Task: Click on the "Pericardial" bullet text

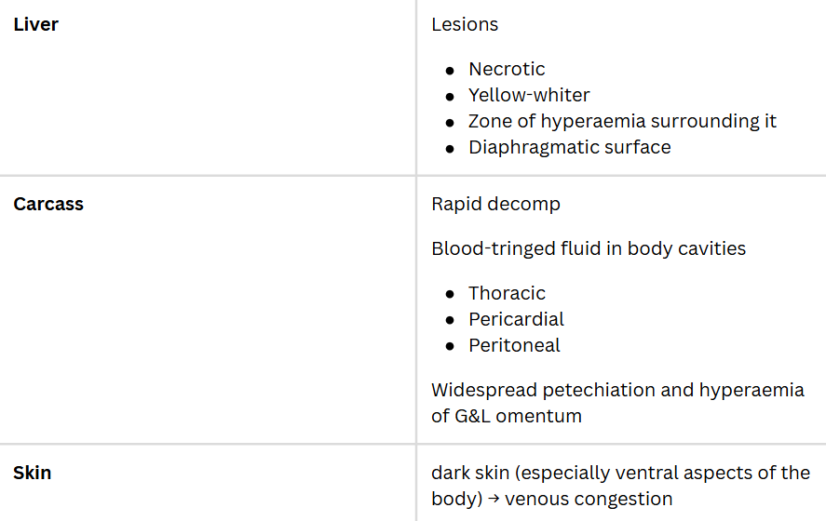Action: [516, 319]
